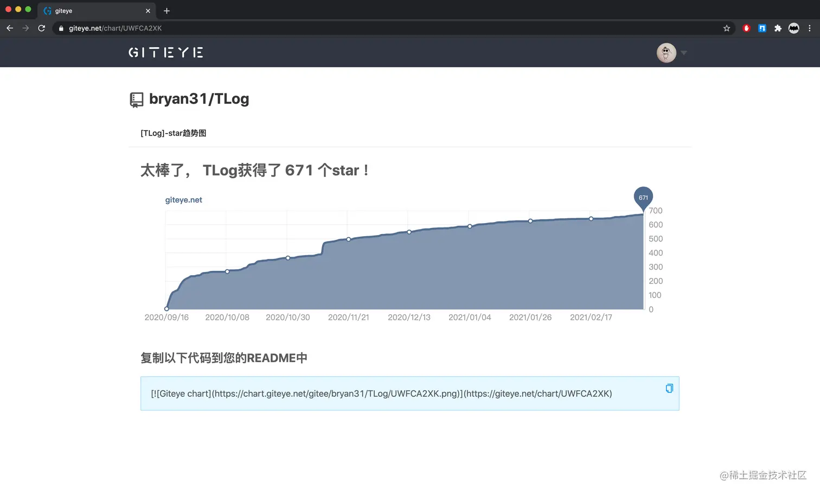
Task: Click the browser forward arrow
Action: [25, 28]
